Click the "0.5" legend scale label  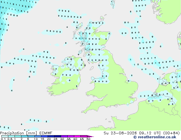[10, 139]
